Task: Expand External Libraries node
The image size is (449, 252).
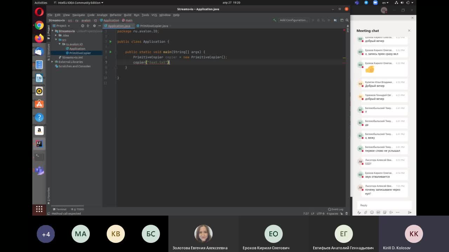Action: click(x=52, y=62)
